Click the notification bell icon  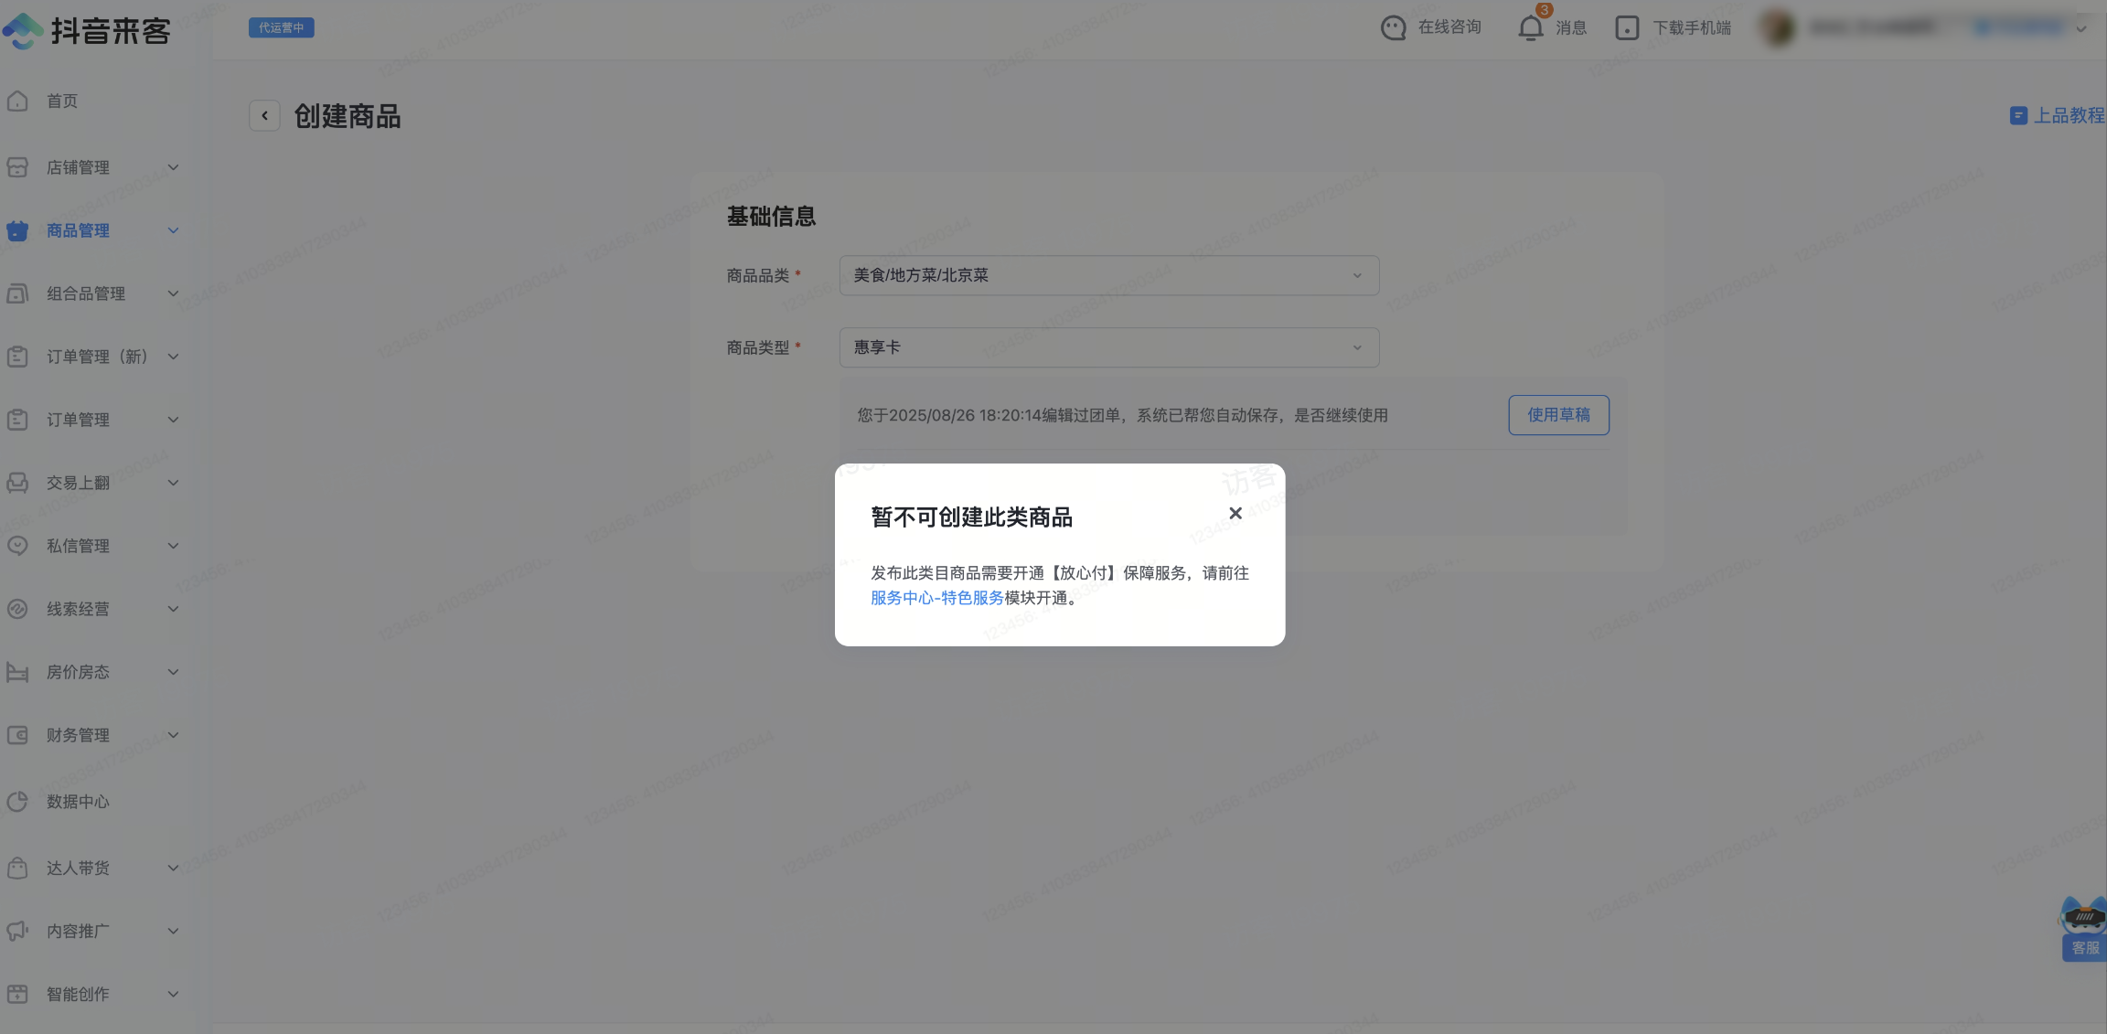[x=1530, y=28]
